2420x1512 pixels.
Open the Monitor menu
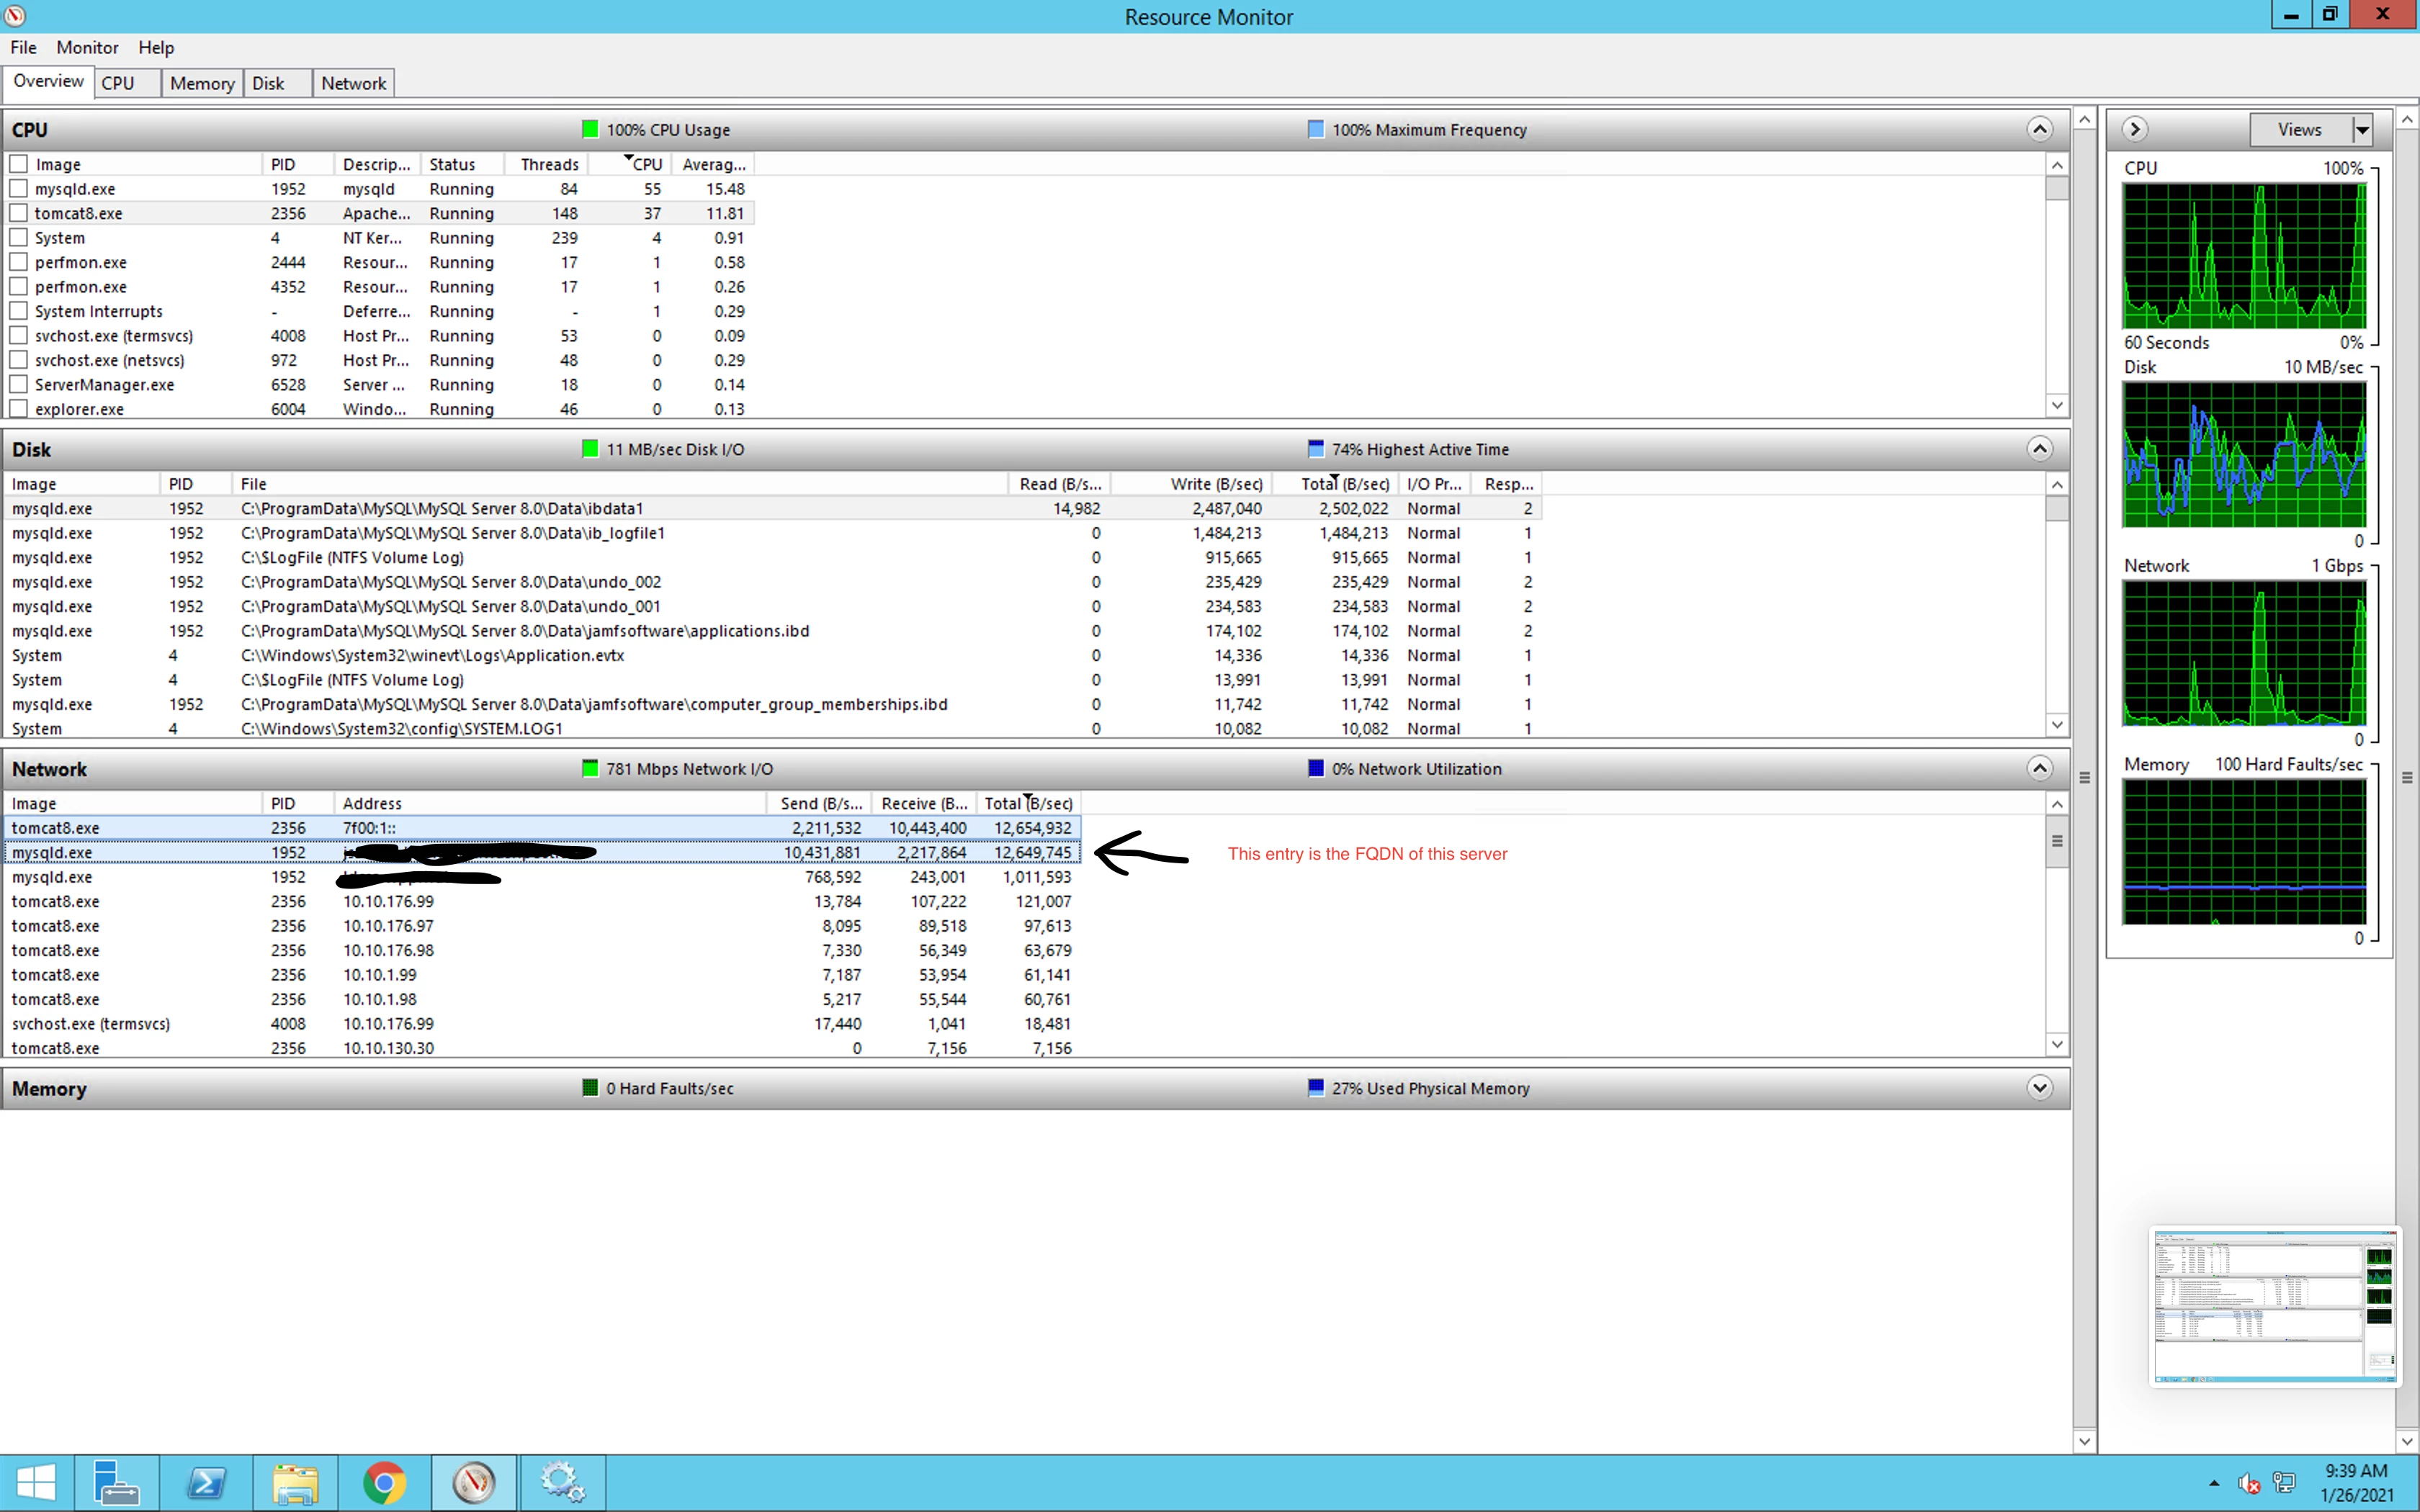pos(87,47)
